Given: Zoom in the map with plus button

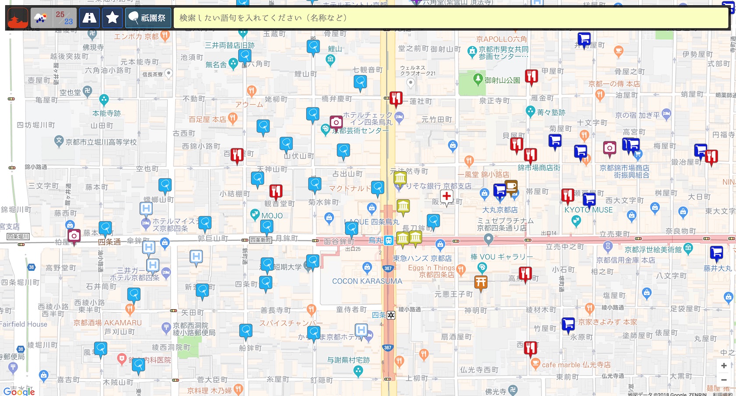Looking at the screenshot, I should (724, 365).
